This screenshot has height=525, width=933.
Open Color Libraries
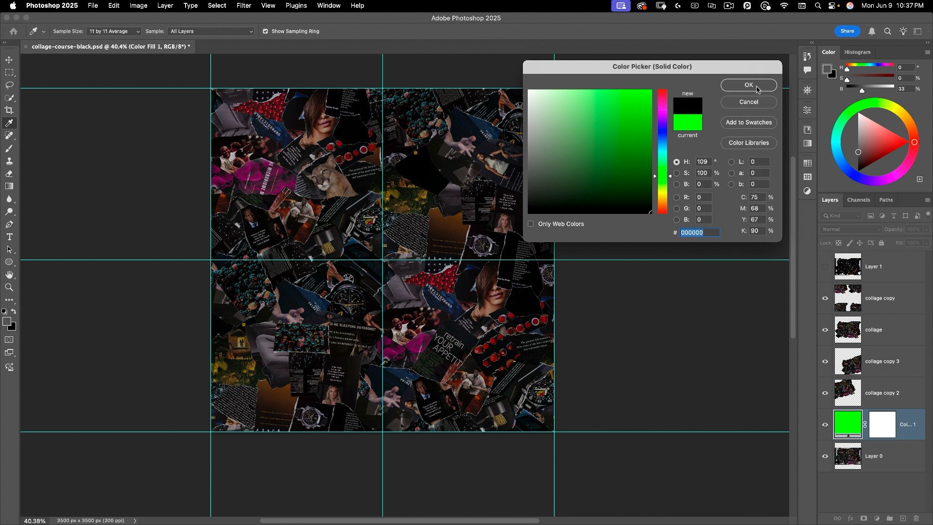point(748,143)
